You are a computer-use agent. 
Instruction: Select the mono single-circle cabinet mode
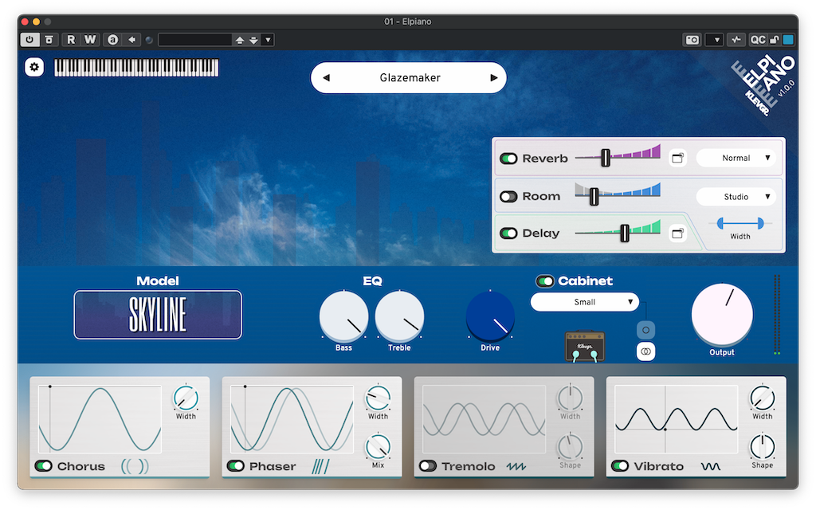point(645,330)
